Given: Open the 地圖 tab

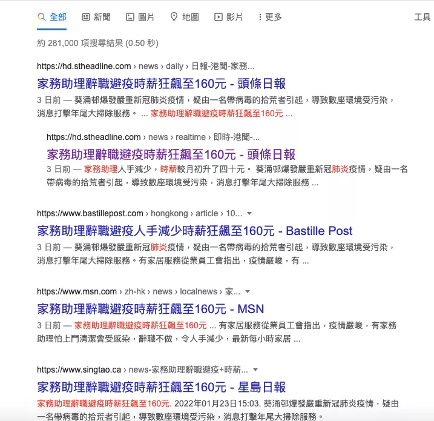Looking at the screenshot, I should pos(185,17).
